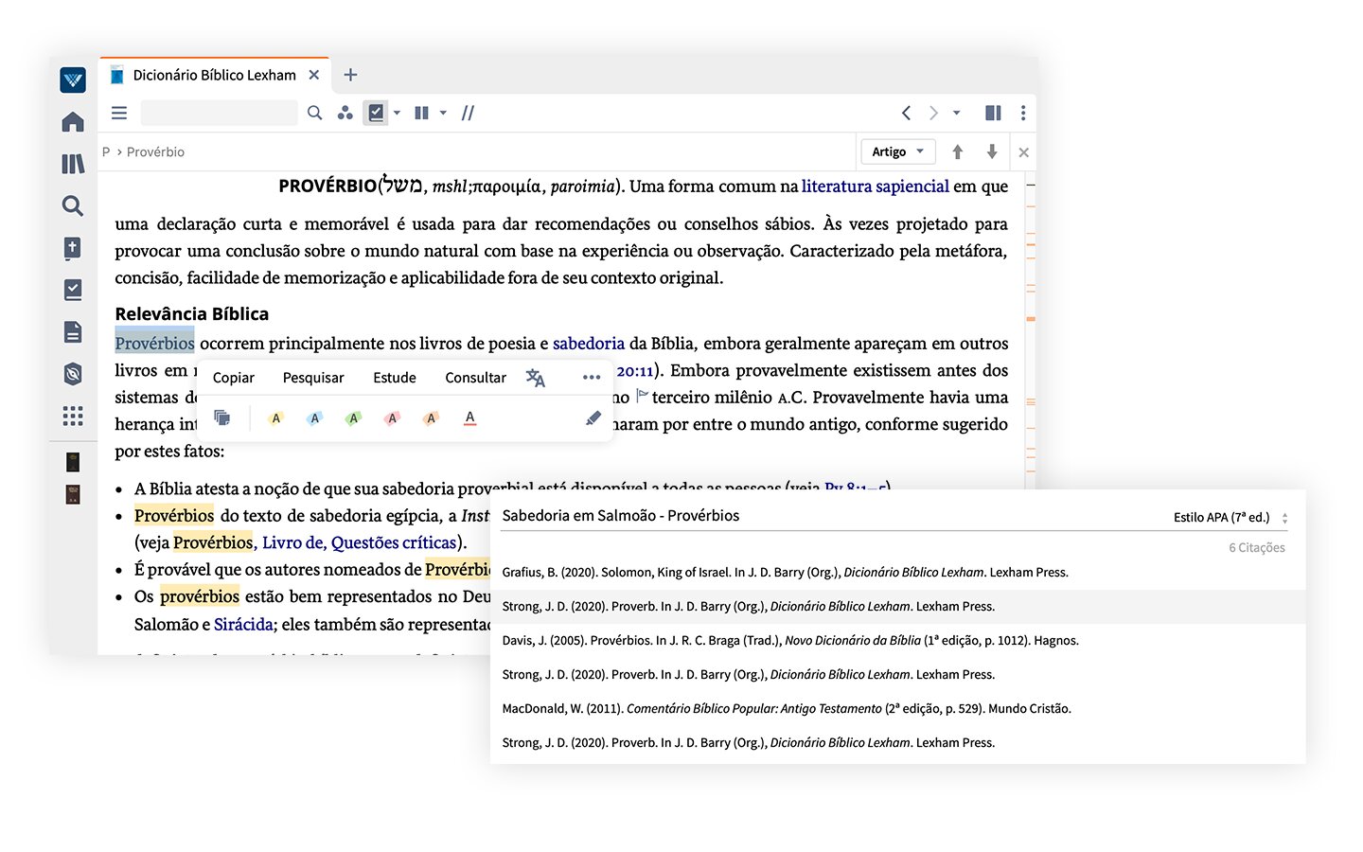Apply the red underline style
1363x852 pixels.
469,417
